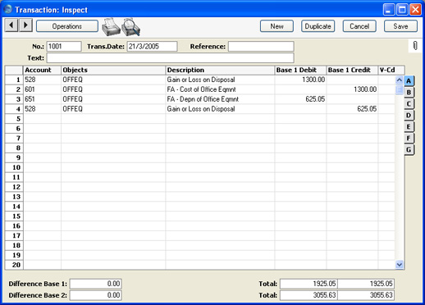425x305 pixels.
Task: Click the Base 1 Credit column header
Action: point(352,70)
